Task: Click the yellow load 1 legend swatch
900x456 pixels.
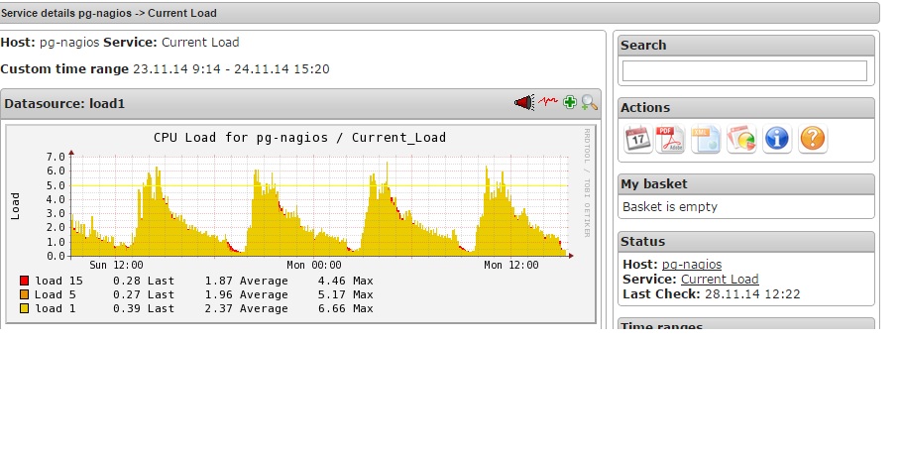Action: click(24, 308)
